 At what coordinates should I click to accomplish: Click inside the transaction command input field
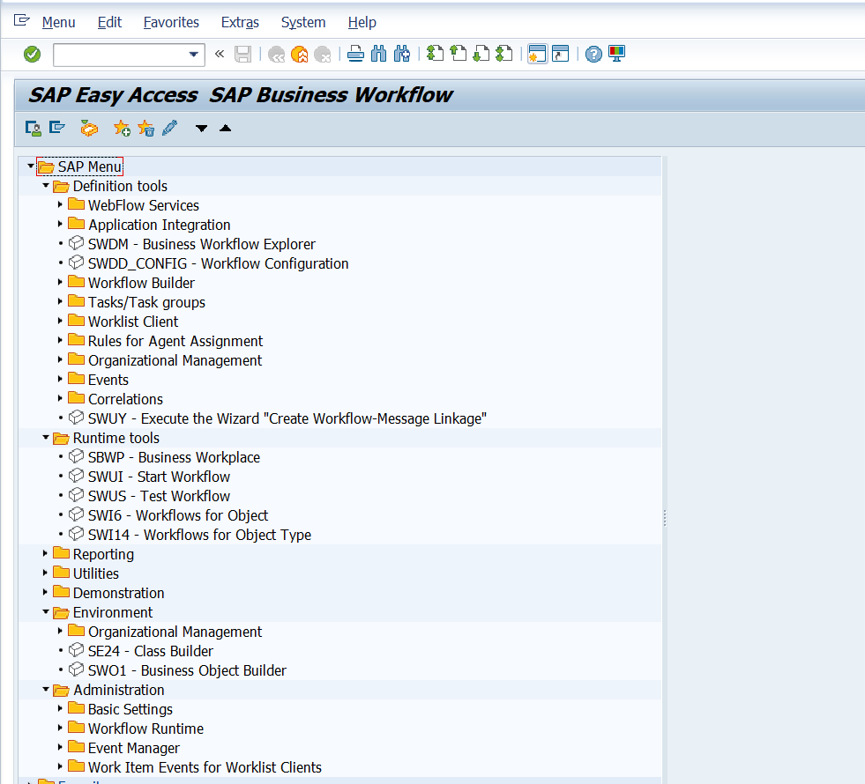pyautogui.click(x=119, y=55)
